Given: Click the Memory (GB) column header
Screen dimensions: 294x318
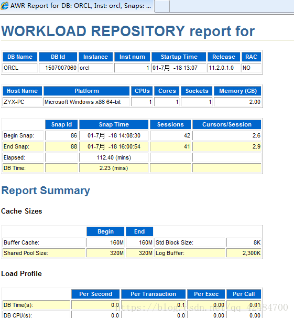Looking at the screenshot, I should pos(238,91).
